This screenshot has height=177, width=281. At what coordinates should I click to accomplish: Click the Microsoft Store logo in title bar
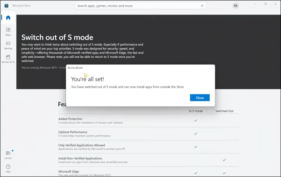point(7,5)
